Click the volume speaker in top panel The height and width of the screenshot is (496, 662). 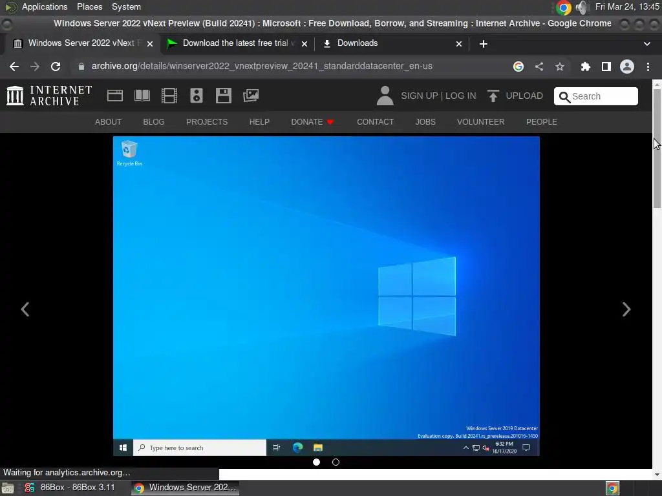[x=582, y=7]
